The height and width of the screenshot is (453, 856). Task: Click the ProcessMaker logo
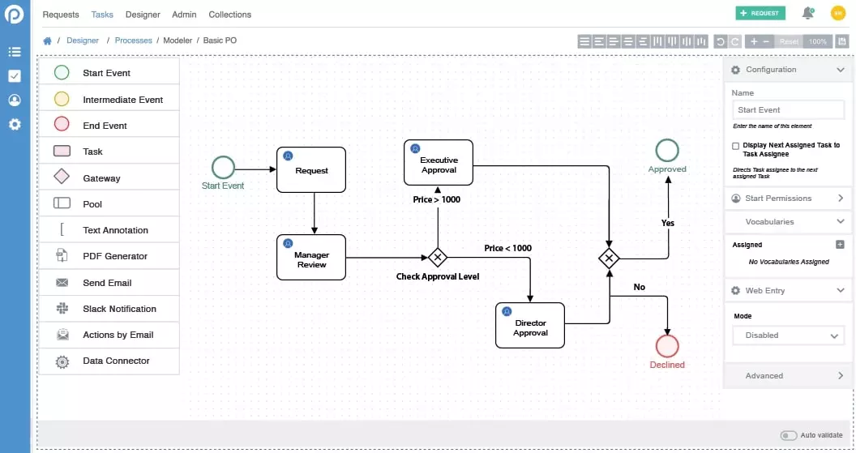click(x=15, y=15)
